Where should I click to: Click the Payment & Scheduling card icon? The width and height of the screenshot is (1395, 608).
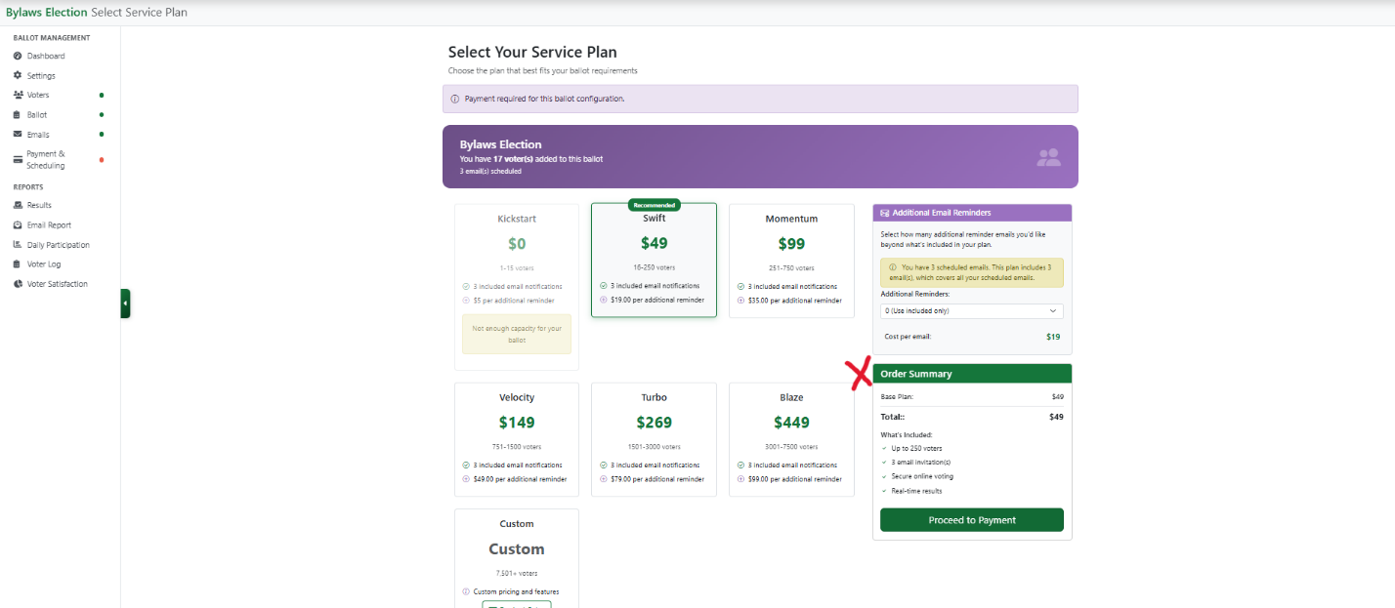[18, 159]
